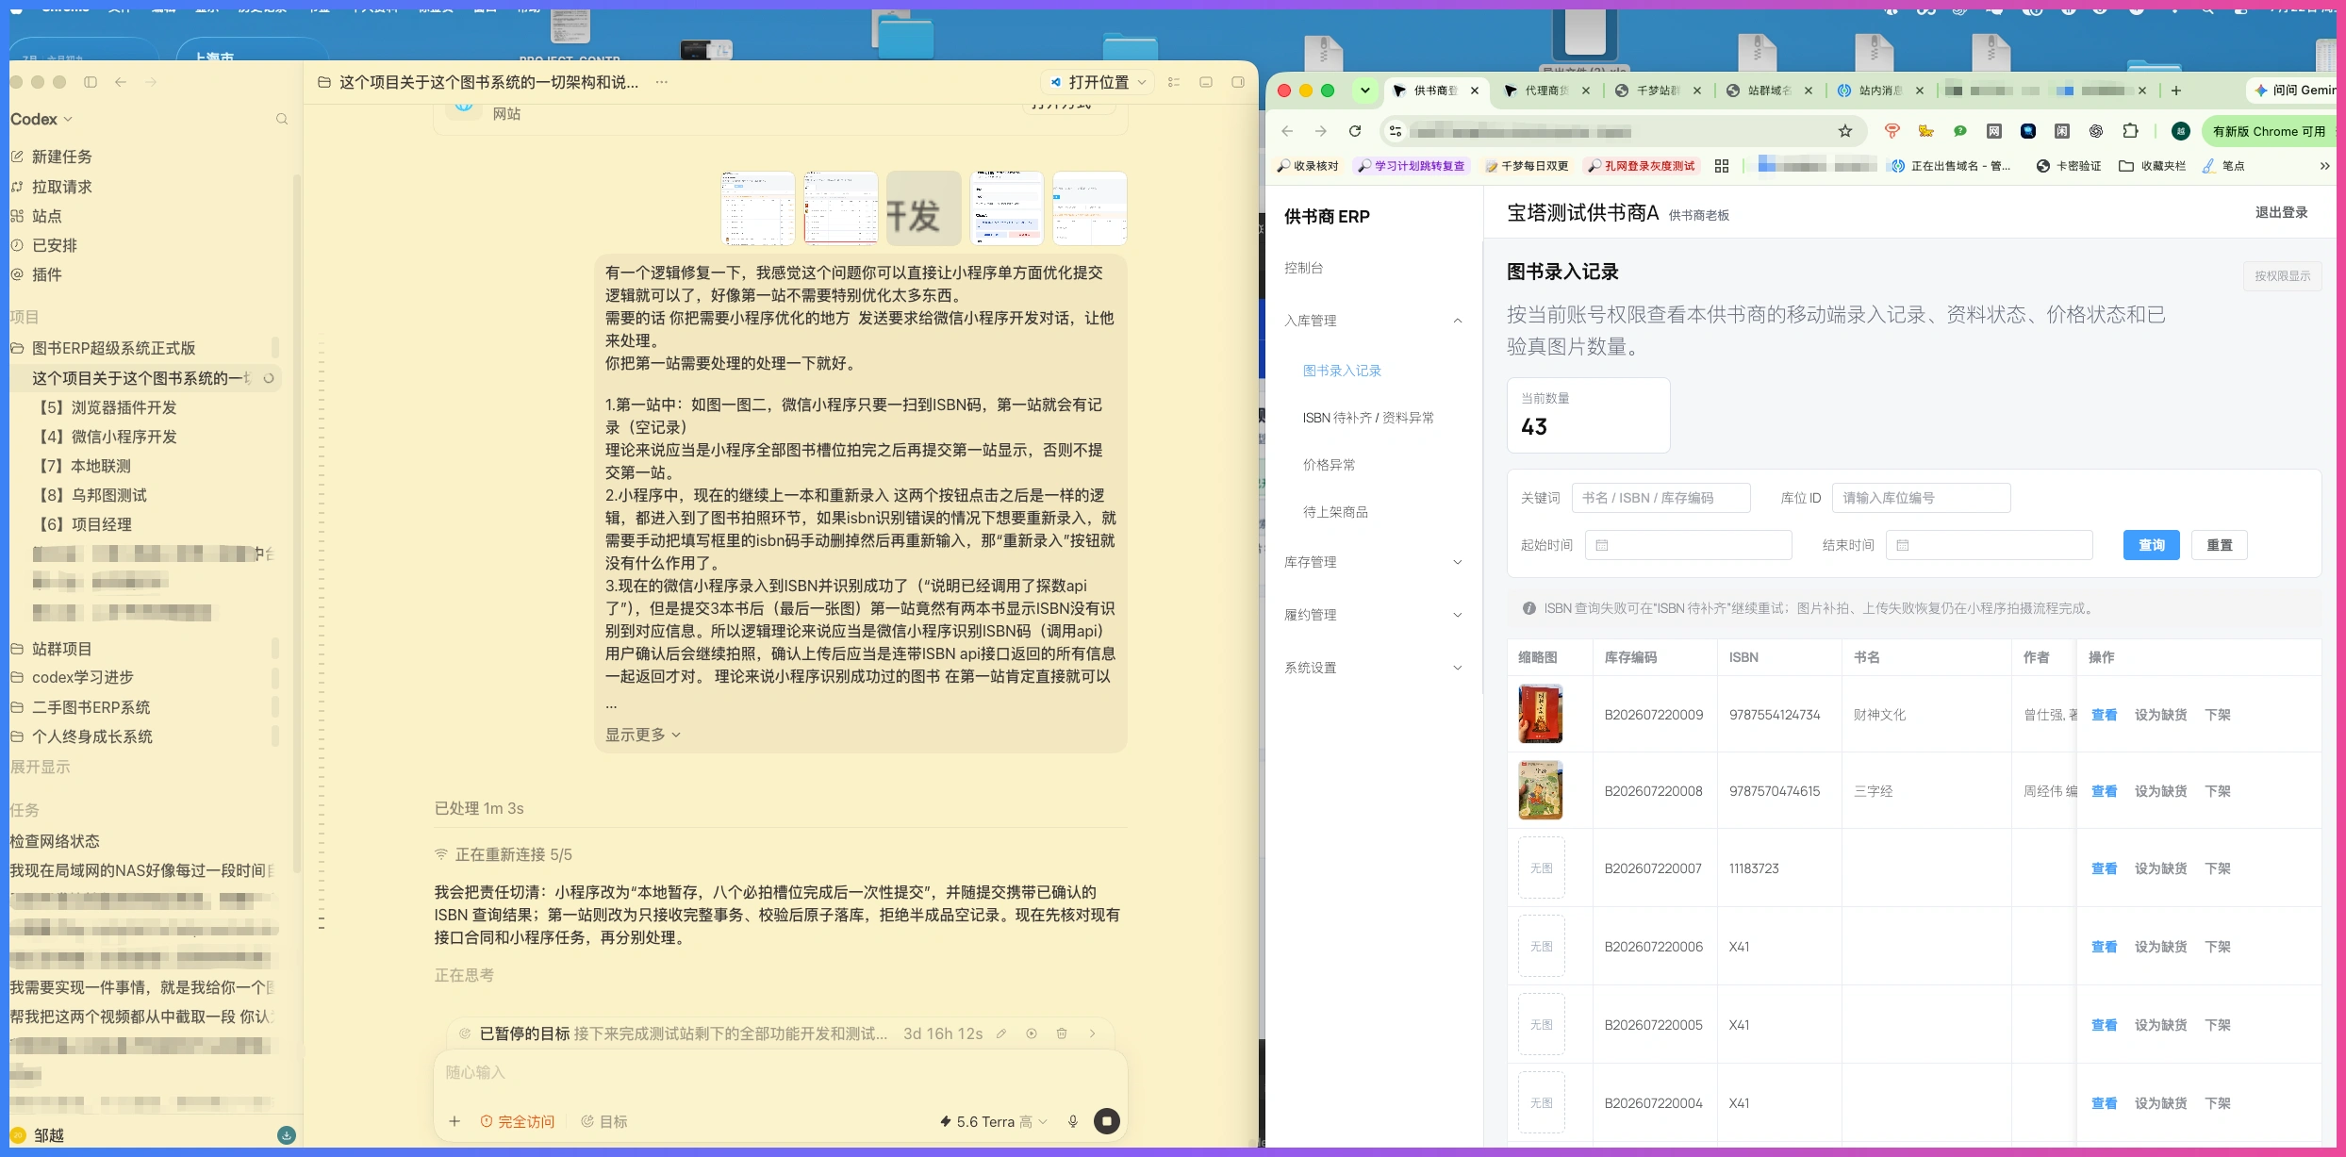Go back in Codex history
Screen dimensions: 2346x1157
pyautogui.click(x=121, y=82)
